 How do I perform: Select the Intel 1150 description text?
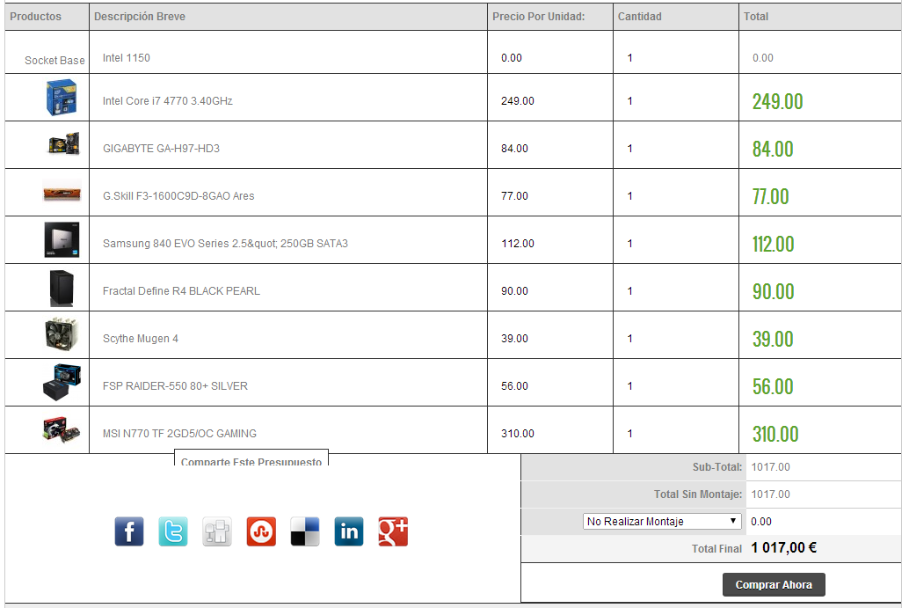point(127,58)
